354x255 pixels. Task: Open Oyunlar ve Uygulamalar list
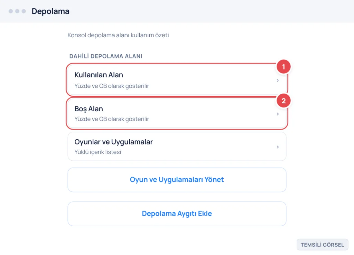pos(177,147)
